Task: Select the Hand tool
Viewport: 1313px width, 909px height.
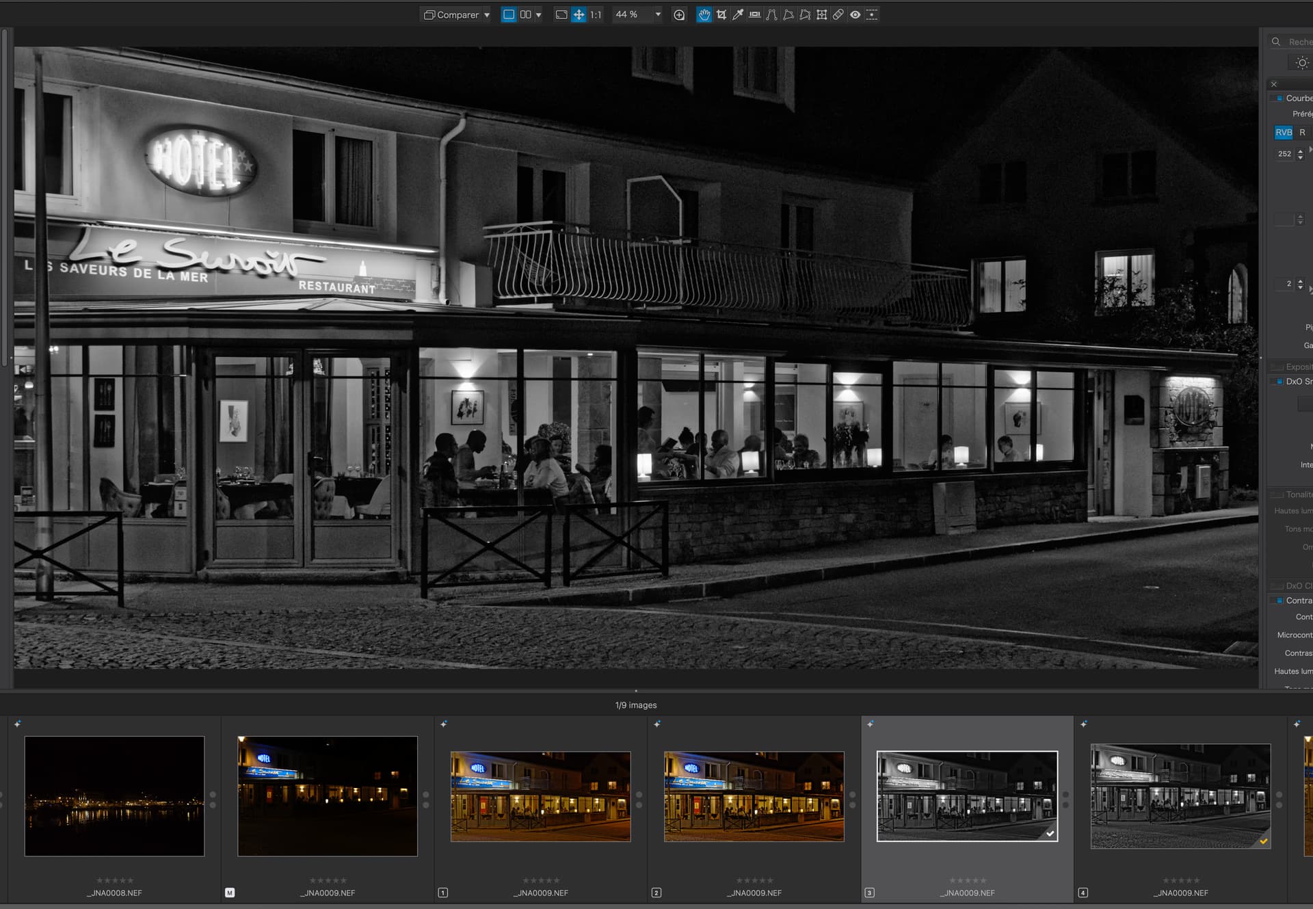Action: [704, 14]
